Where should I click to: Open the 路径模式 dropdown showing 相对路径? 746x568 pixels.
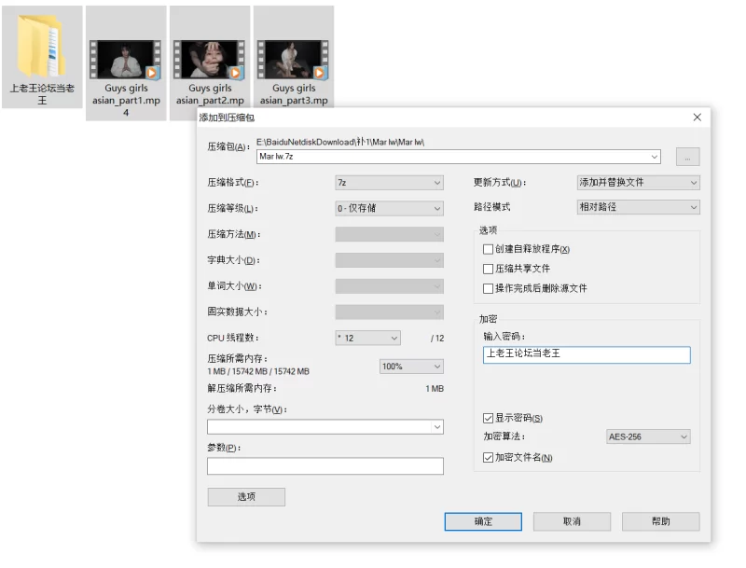click(x=638, y=207)
